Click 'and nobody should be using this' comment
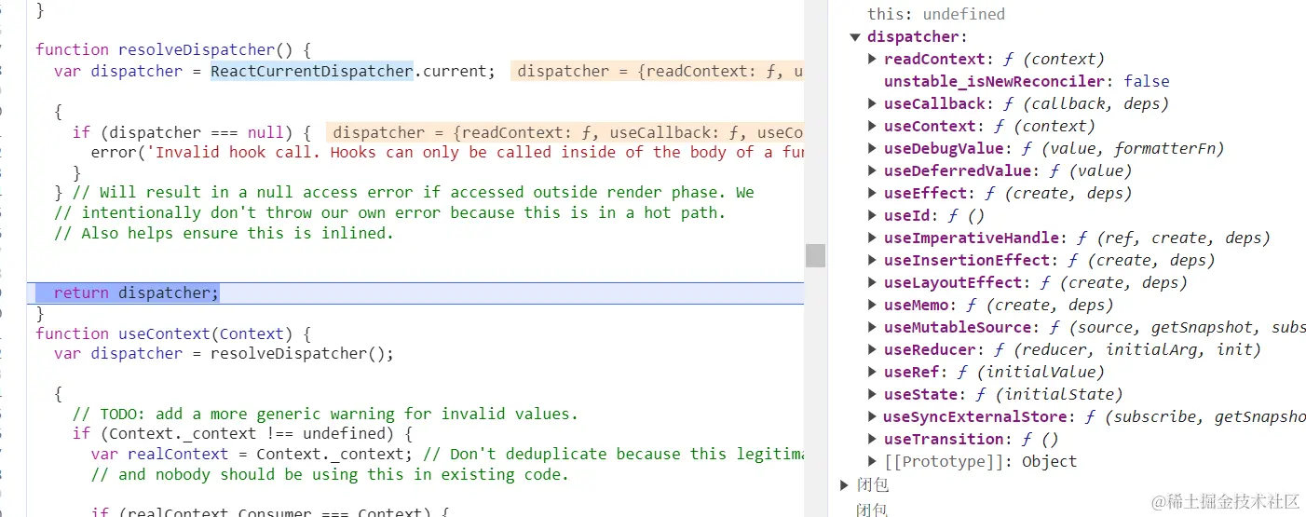This screenshot has width=1306, height=517. pyautogui.click(x=330, y=474)
